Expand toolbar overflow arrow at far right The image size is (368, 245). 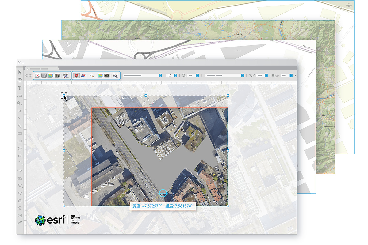[x=295, y=75]
